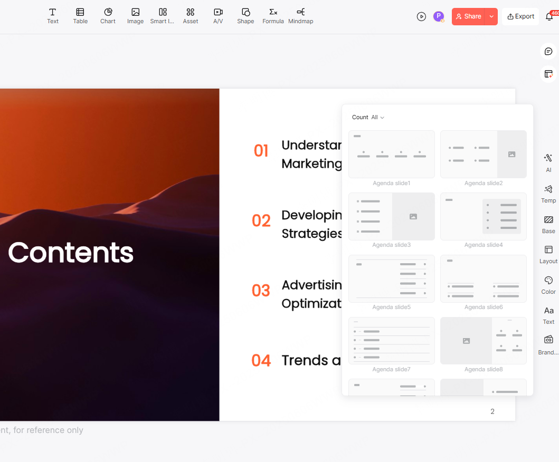
Task: Select the Text insertion tool
Action: [x=53, y=15]
